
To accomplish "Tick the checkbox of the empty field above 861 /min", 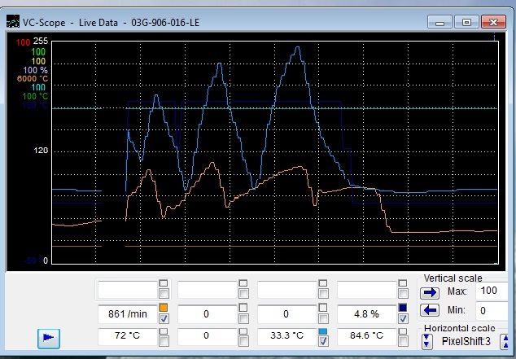I will click(164, 293).
